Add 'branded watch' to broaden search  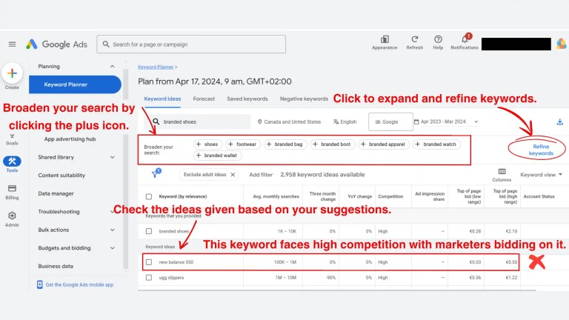[x=436, y=144]
